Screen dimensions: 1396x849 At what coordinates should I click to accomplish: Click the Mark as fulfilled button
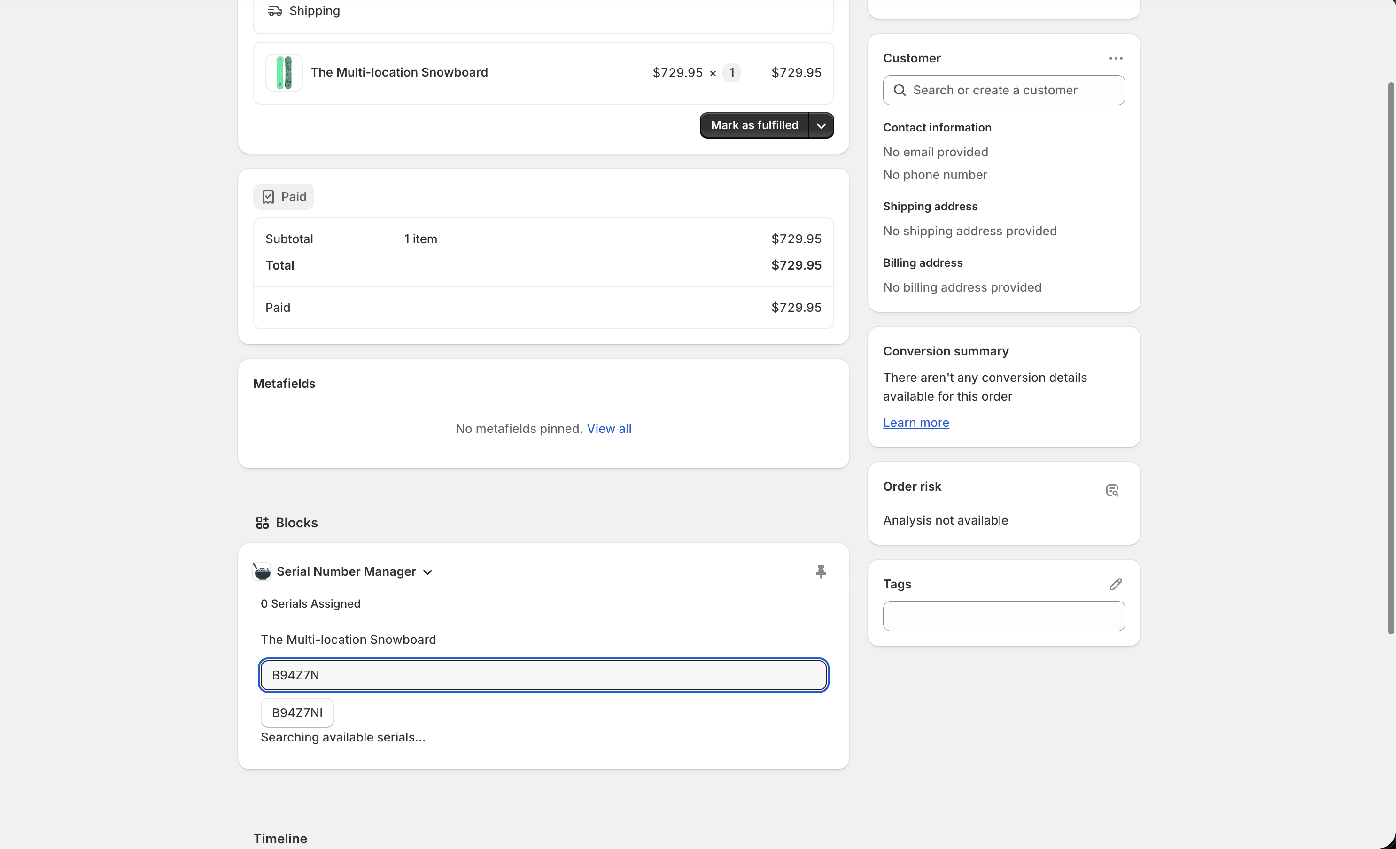click(x=754, y=125)
